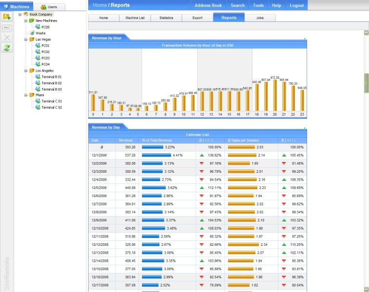The image size is (369, 292).
Task: Select the Waste recycle bin node
Action: click(x=40, y=33)
